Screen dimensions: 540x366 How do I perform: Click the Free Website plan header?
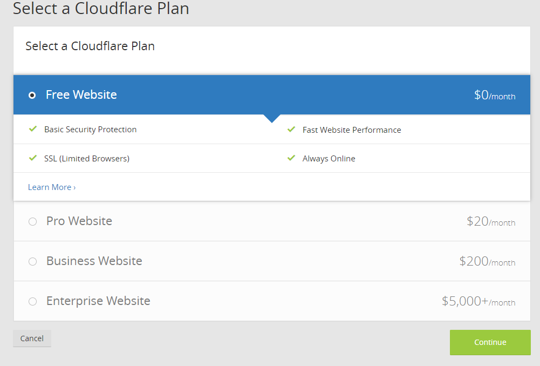coord(270,95)
